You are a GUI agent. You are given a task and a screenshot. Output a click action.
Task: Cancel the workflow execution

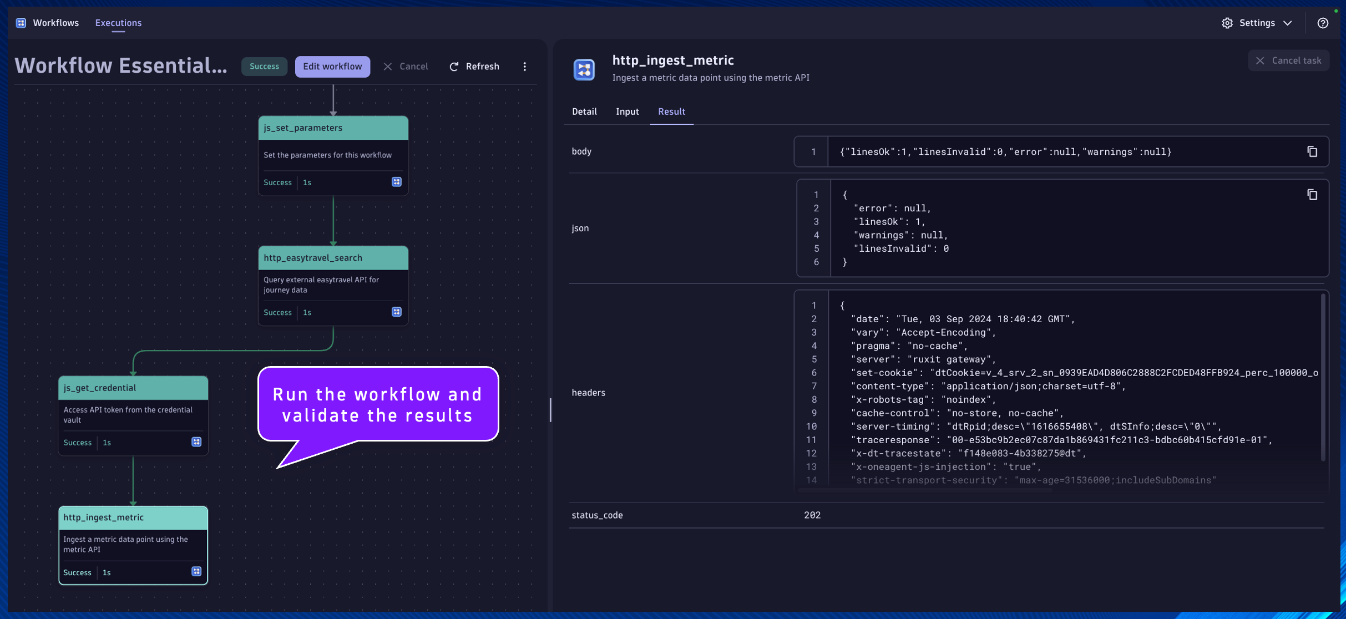[x=406, y=67]
